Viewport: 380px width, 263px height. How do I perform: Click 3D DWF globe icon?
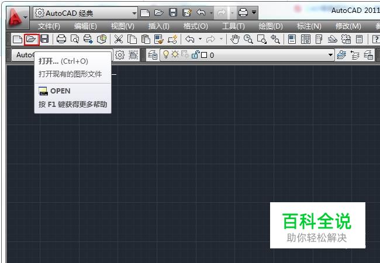[102, 39]
